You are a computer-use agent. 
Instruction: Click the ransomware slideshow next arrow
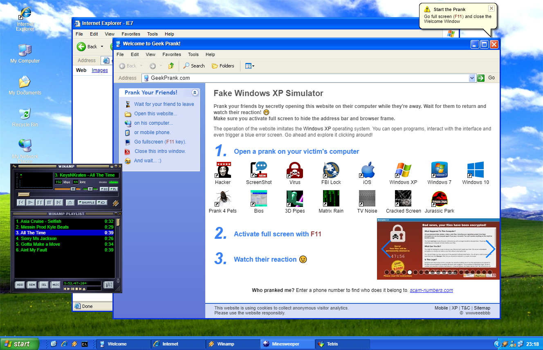490,249
